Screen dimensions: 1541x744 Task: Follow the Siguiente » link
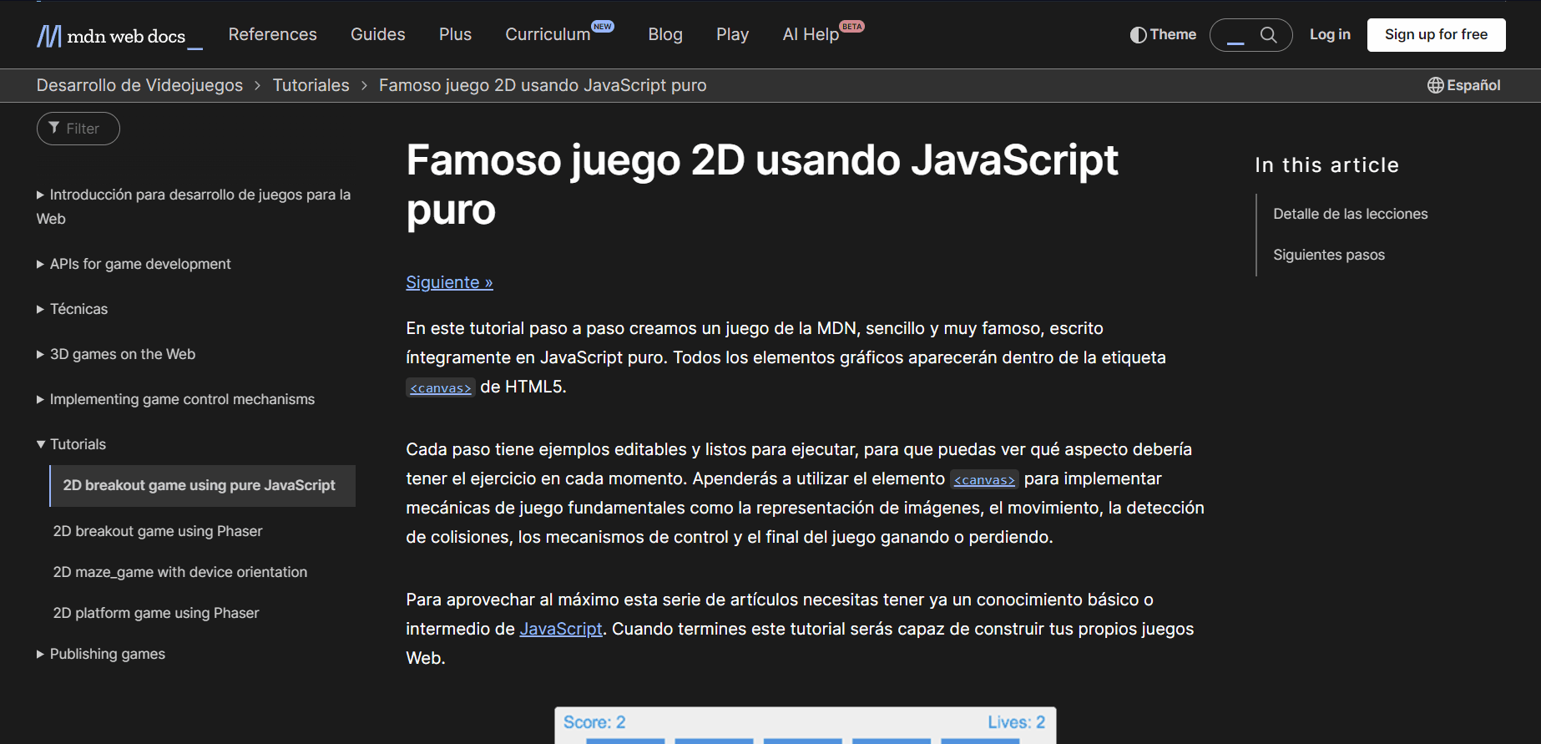449,282
